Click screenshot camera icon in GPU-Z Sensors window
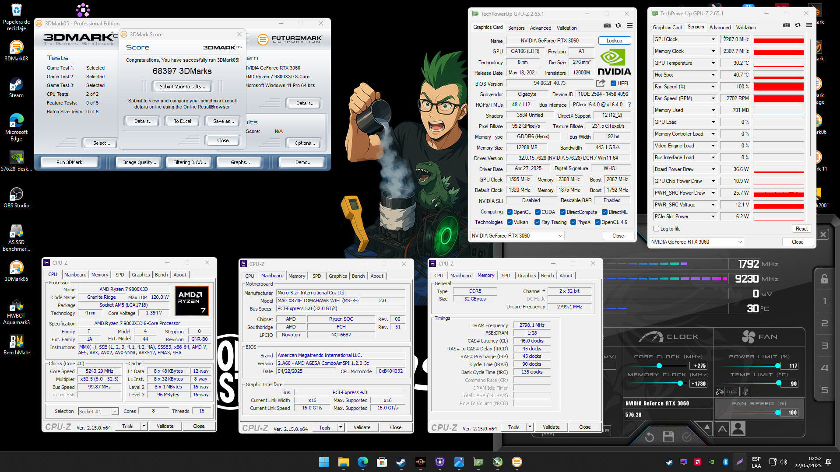 pyautogui.click(x=787, y=25)
